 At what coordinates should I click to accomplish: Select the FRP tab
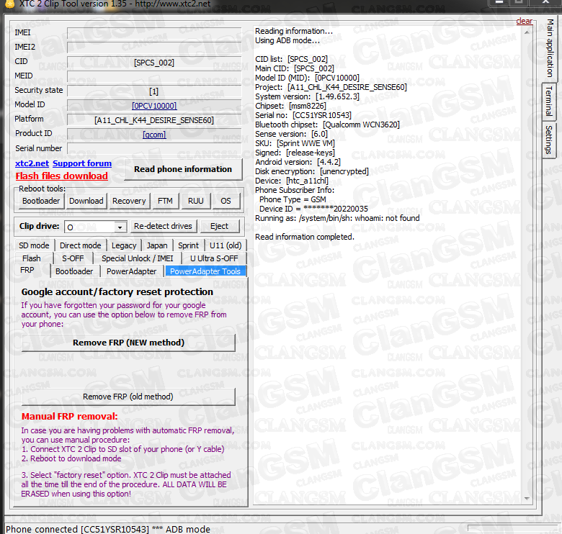[x=27, y=270]
